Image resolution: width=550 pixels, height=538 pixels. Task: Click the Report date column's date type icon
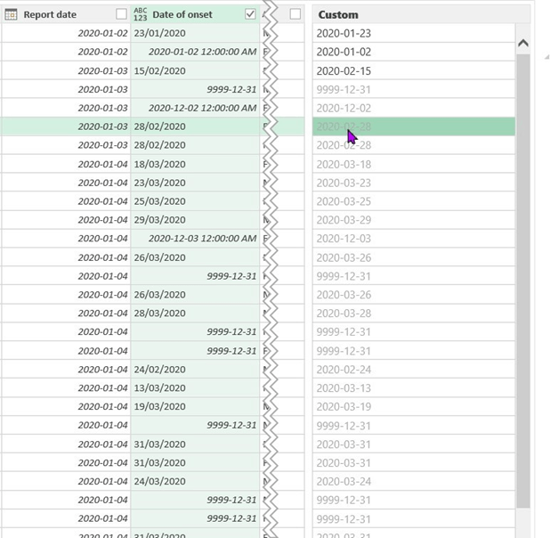click(x=11, y=14)
